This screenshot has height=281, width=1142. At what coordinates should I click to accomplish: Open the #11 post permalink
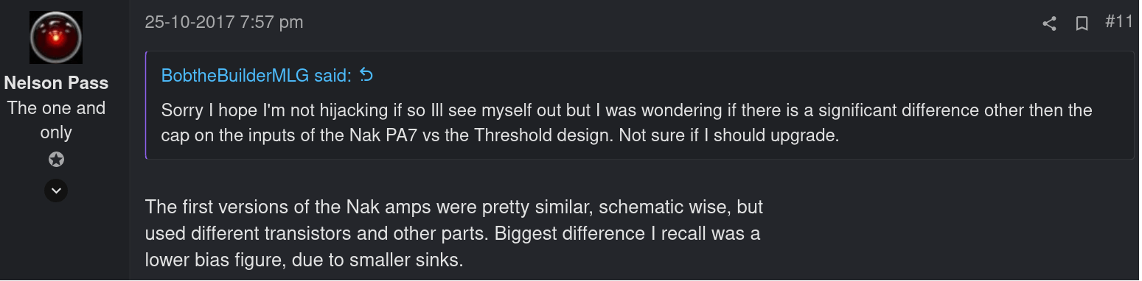(x=1118, y=22)
